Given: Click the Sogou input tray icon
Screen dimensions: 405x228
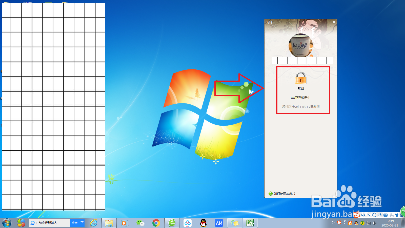Looking at the screenshot, I should (339, 222).
